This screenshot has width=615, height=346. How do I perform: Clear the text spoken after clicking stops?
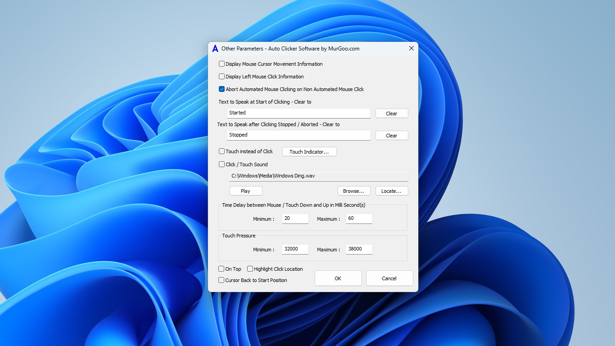coord(391,135)
